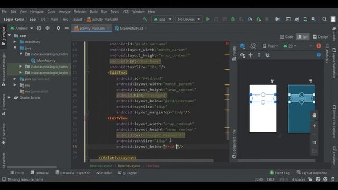The image size is (338, 190).
Task: Click the 1:1 zoom to 100% button
Action: (x=314, y=142)
